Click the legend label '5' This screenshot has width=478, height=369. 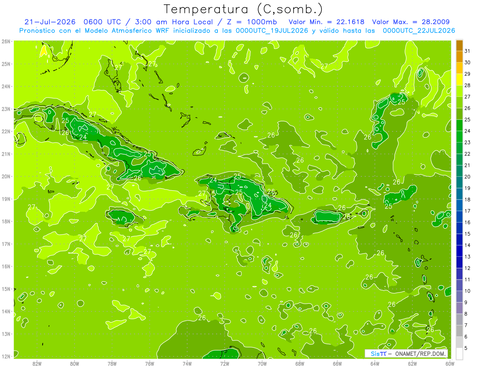tap(466, 348)
